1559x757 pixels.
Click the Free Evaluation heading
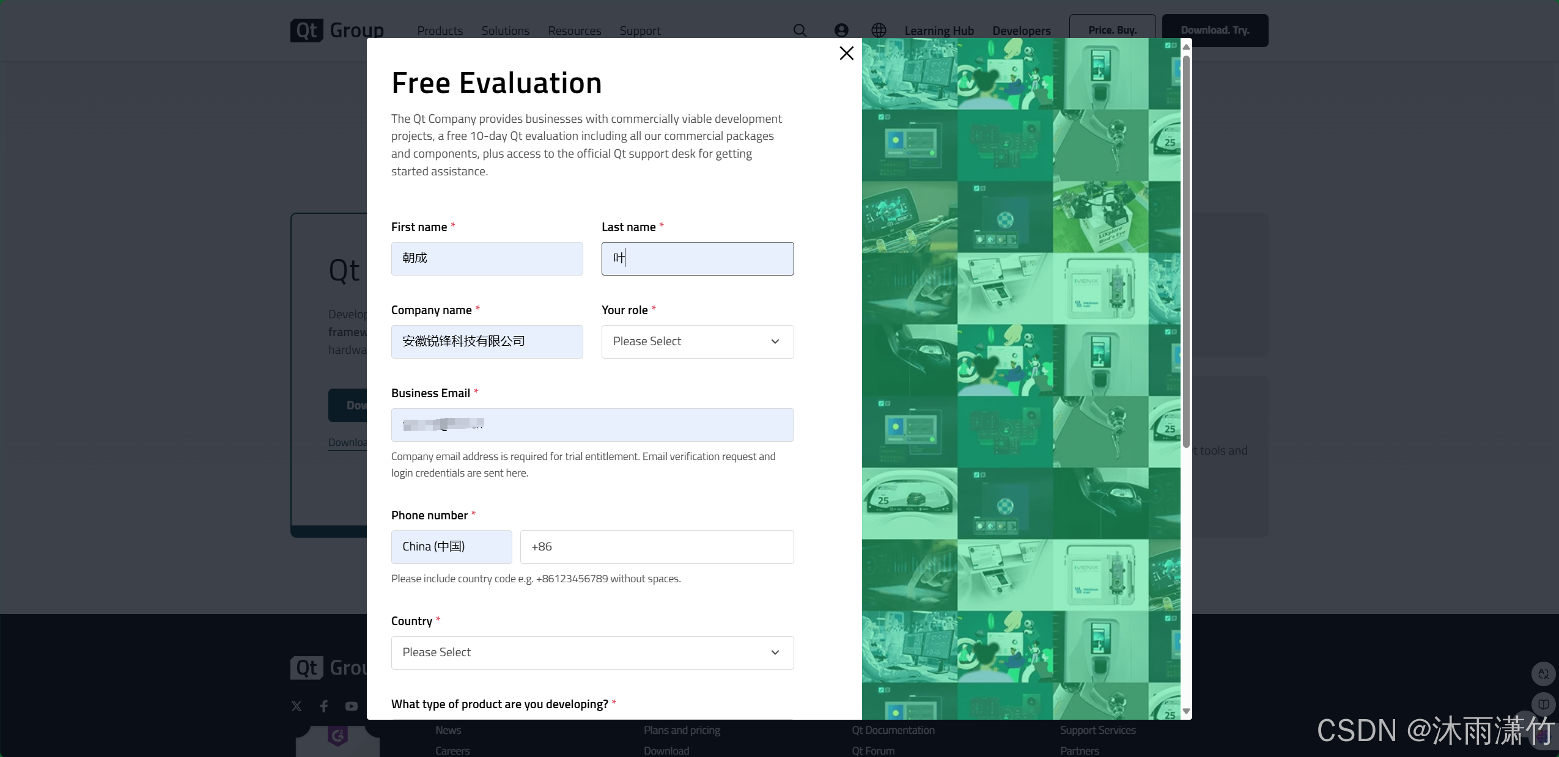496,83
